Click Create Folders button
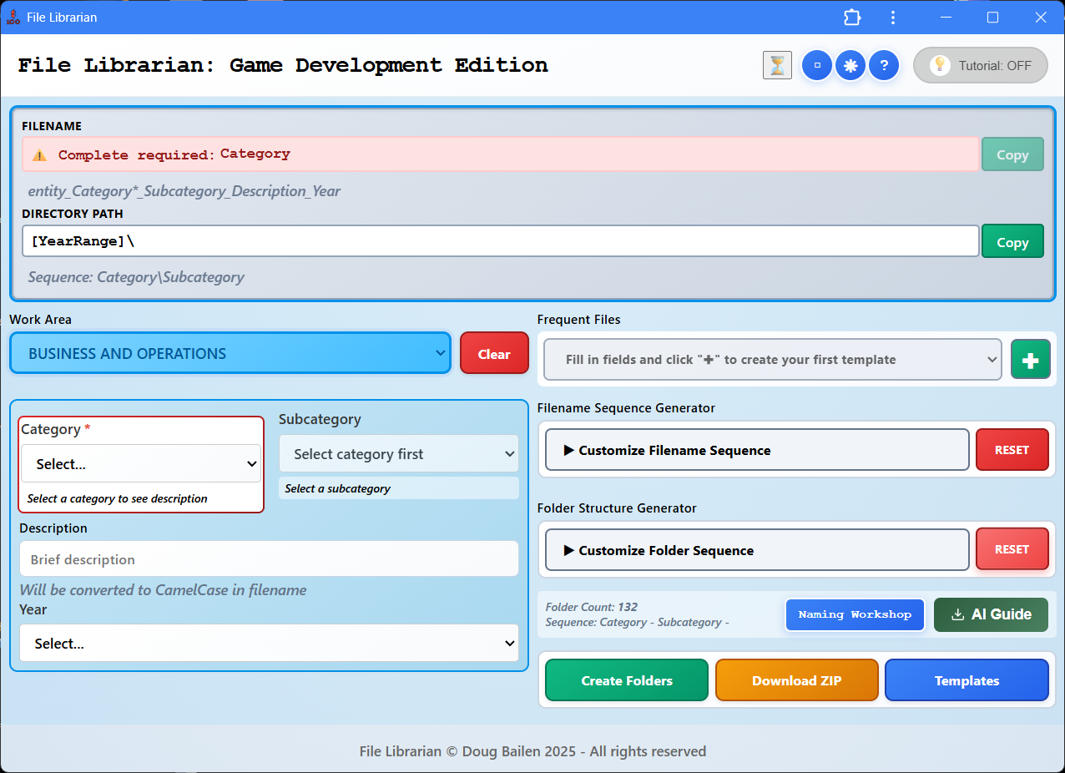This screenshot has width=1065, height=773. (x=627, y=680)
